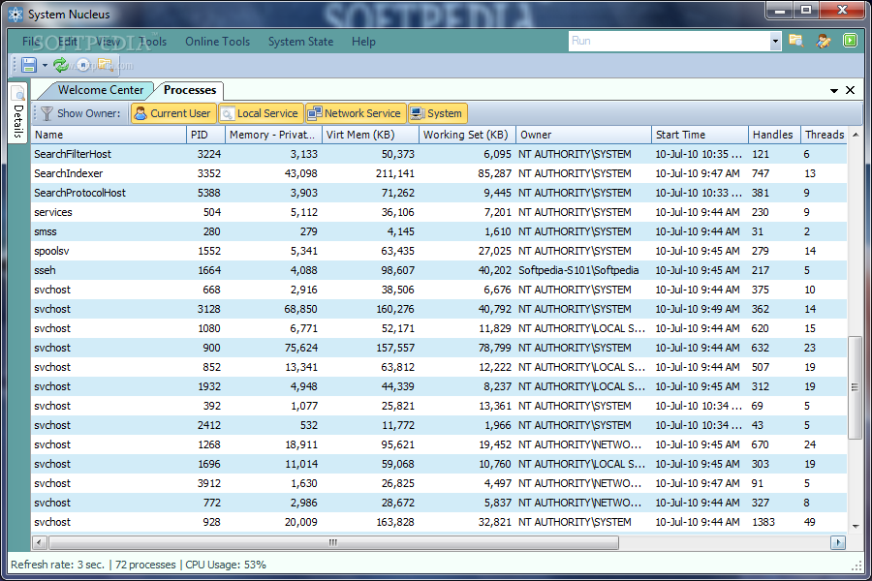The height and width of the screenshot is (581, 872).
Task: Click the 72 processes status bar text
Action: [145, 565]
